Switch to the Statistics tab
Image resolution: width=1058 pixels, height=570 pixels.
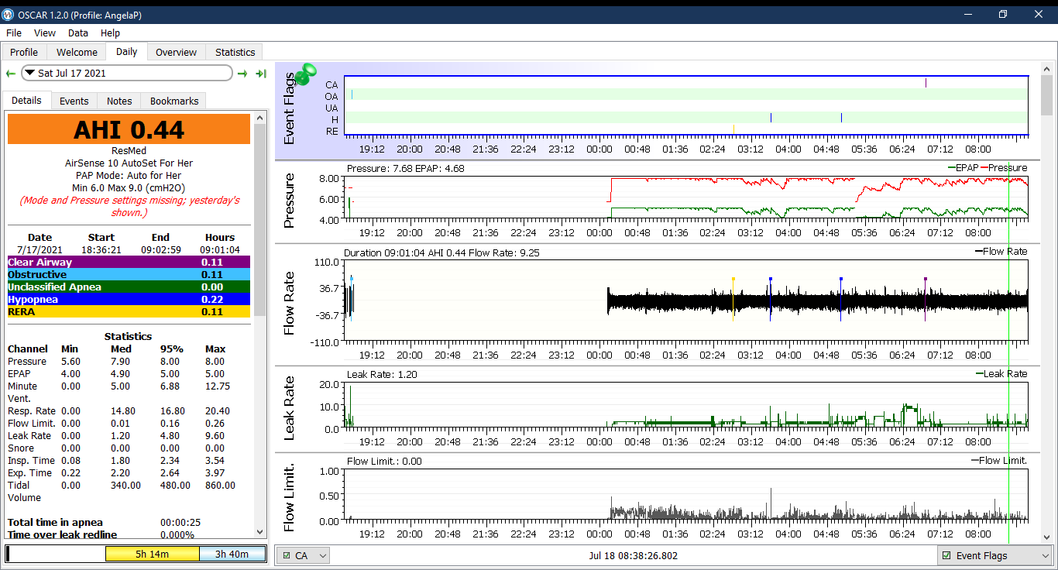click(235, 52)
